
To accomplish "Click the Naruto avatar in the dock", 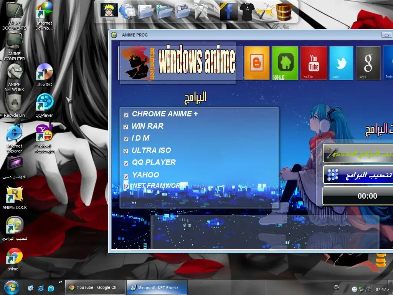I will (x=109, y=10).
